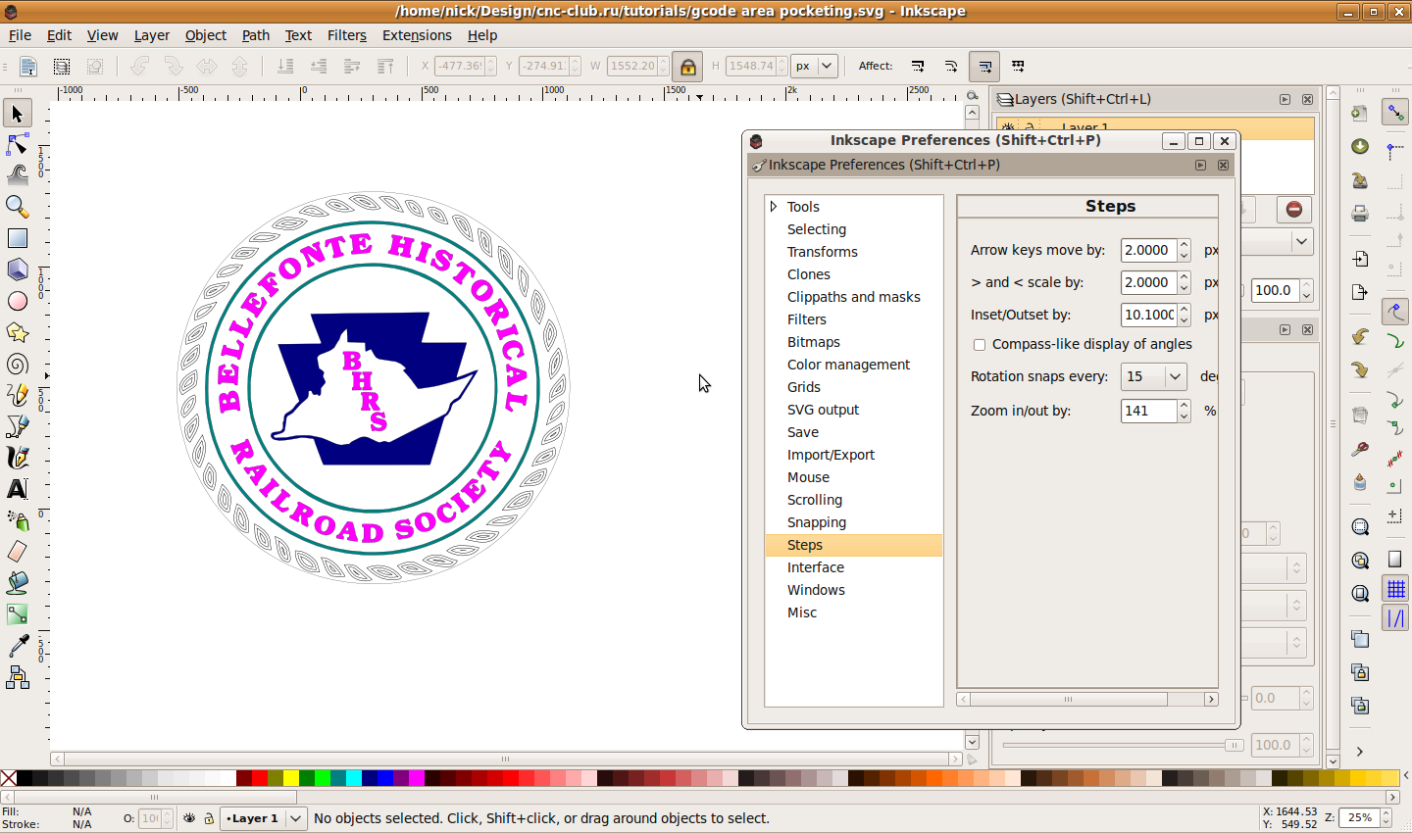Screen dimensions: 1412x833
Task: Select the Eraser tool
Action: coord(17,552)
